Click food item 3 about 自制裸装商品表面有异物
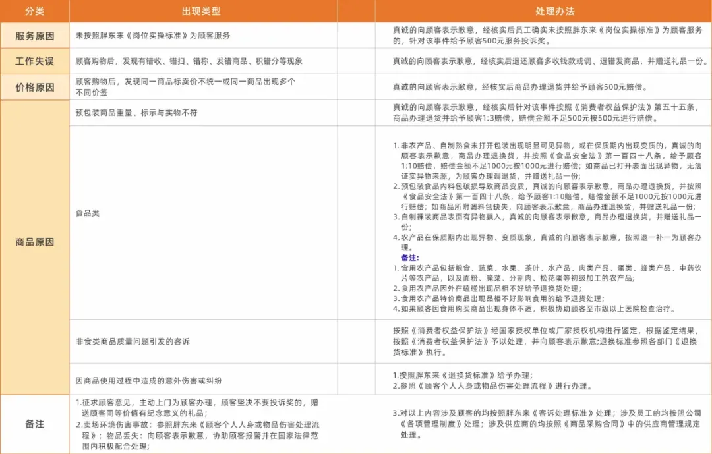 [x=547, y=222]
